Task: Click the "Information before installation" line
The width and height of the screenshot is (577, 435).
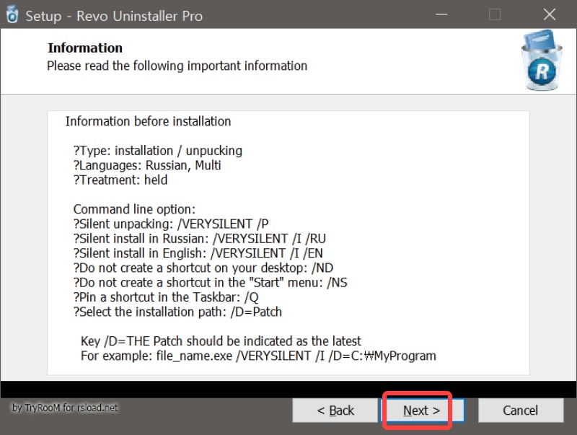Action: [147, 121]
